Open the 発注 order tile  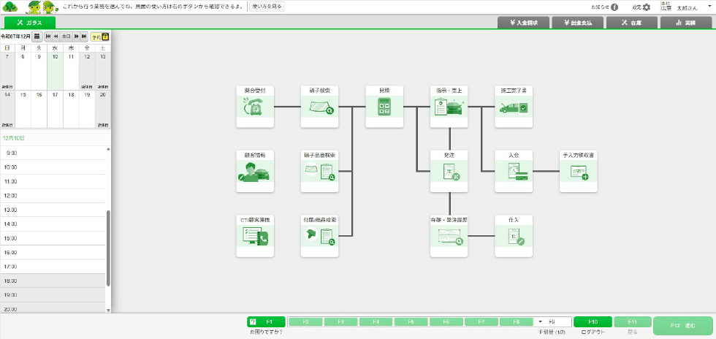[x=449, y=172]
